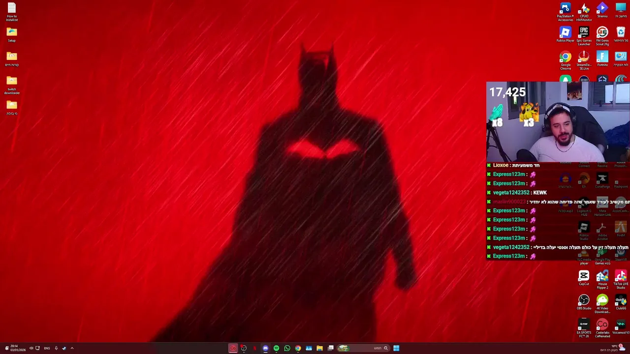
Task: Open the weather widget in taskbar
Action: (x=613, y=348)
